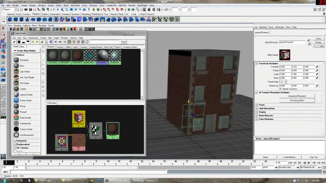Switch to the Shading Groups tab
The image size is (326, 183).
tap(96, 47)
